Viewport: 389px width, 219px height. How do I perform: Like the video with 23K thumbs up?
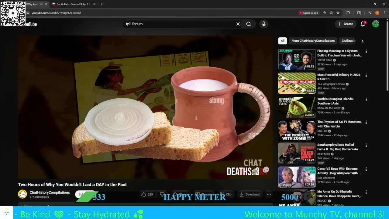147,194
